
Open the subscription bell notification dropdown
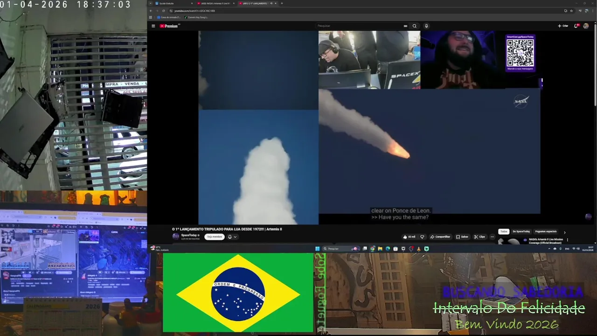[x=232, y=237]
